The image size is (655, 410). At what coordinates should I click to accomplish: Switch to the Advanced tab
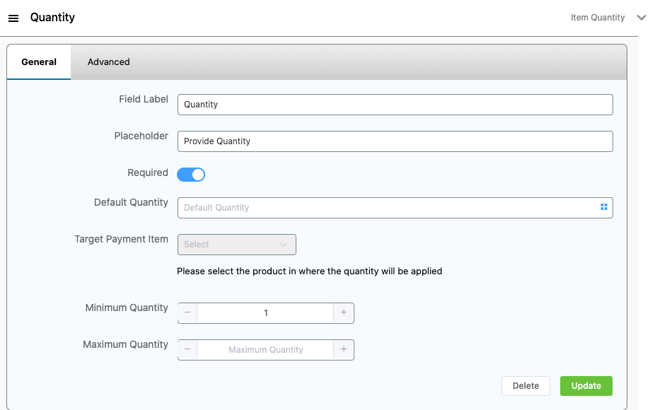[x=108, y=62]
